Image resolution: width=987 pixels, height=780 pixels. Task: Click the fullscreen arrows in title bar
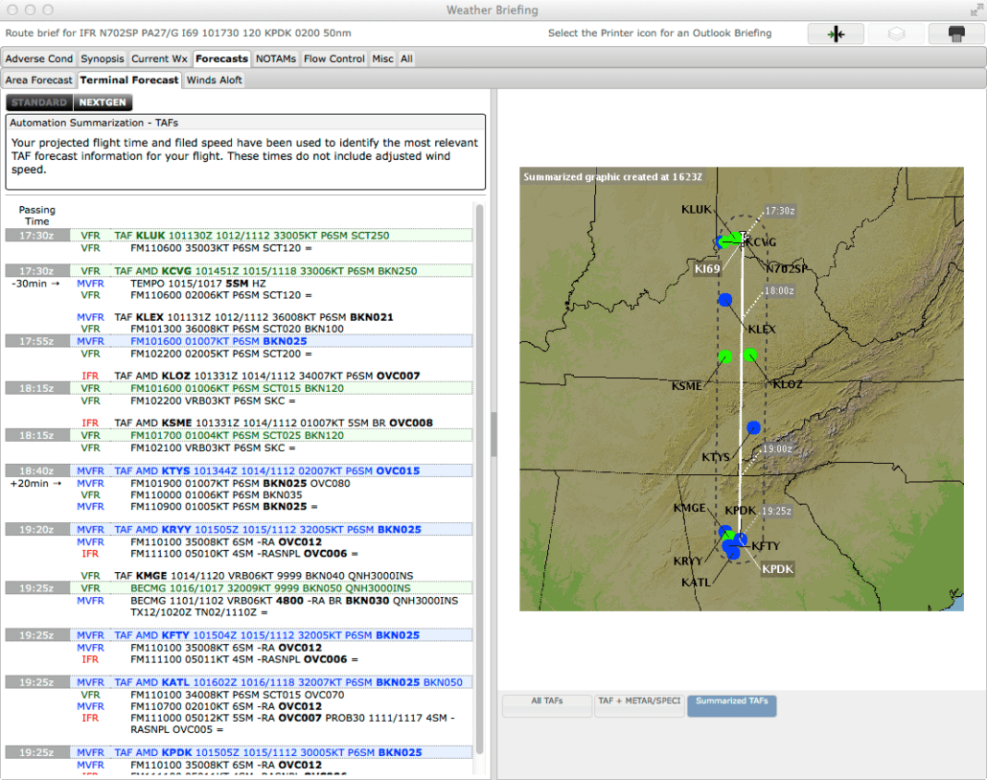[x=975, y=10]
